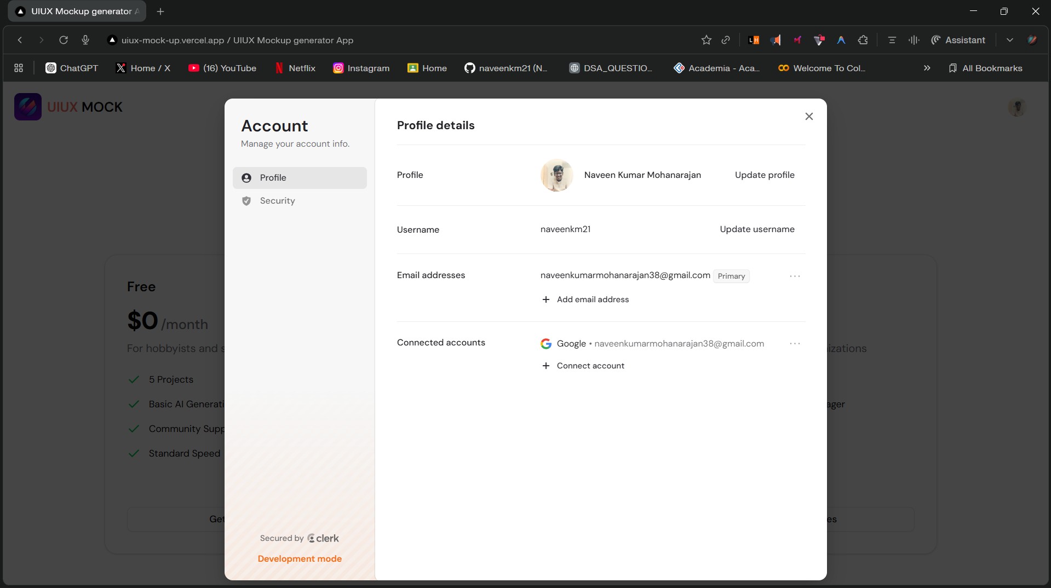
Task: Select the UIUX Mockup generator browser tab
Action: tap(77, 11)
